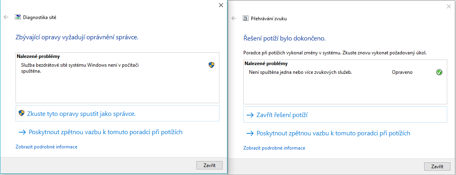Click shield icon on run-as-administrator option

click(x=22, y=113)
